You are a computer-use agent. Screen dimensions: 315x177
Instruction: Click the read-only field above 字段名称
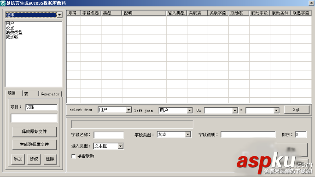tap(132, 124)
